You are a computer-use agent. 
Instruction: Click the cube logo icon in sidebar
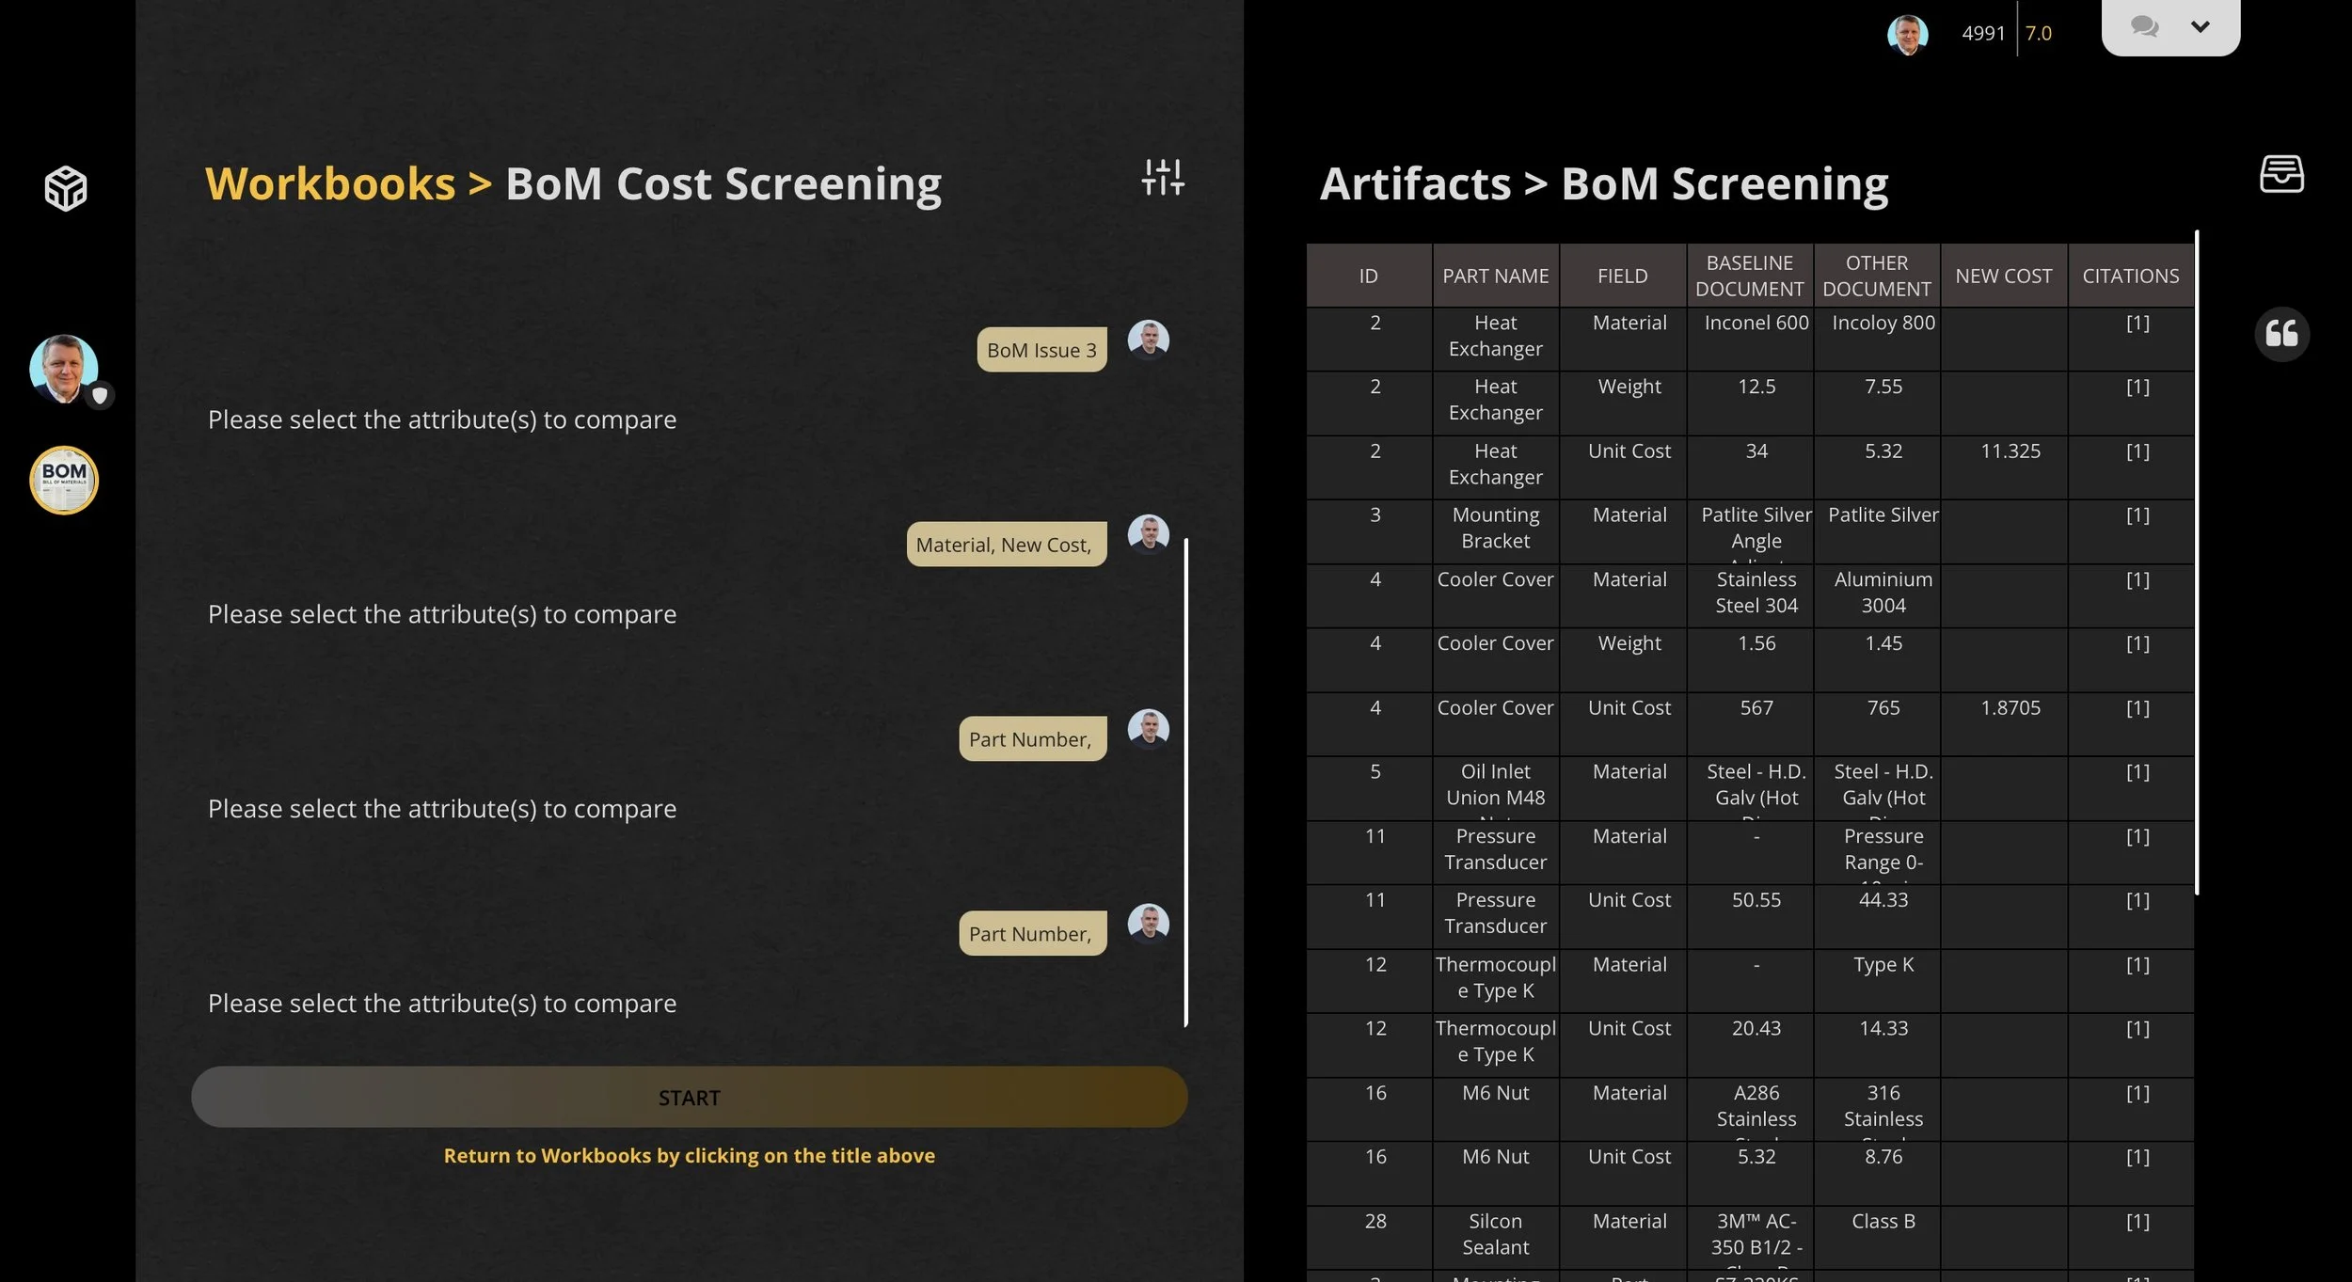click(x=65, y=188)
